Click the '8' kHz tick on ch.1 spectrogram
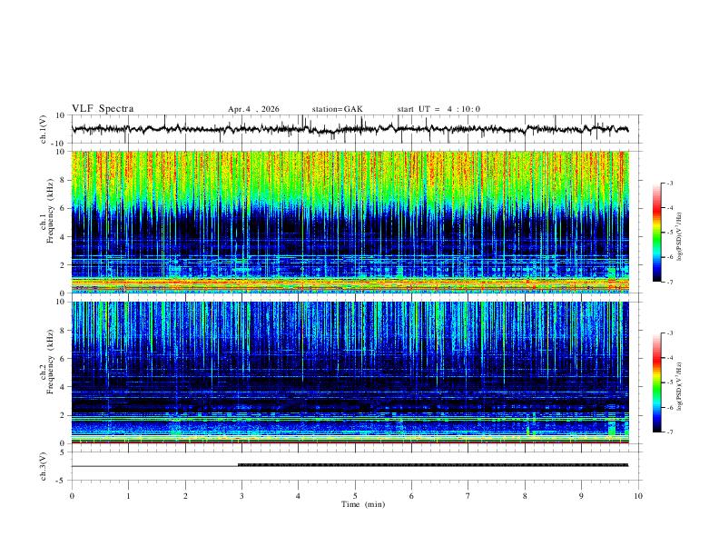 [x=63, y=180]
